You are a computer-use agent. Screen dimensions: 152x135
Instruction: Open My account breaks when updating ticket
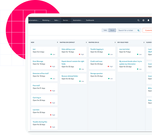pos(131,63)
